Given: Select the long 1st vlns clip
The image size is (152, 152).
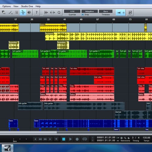Looking at the screenshot, I should 92,71.
